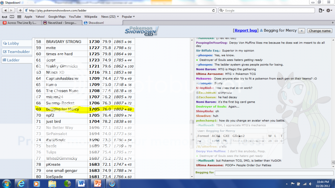Switch to the Across The Line tab

tap(21, 23)
